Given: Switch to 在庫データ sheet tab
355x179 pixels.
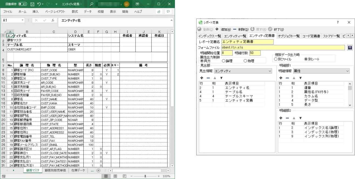Looking at the screenshot, I should tap(78, 170).
